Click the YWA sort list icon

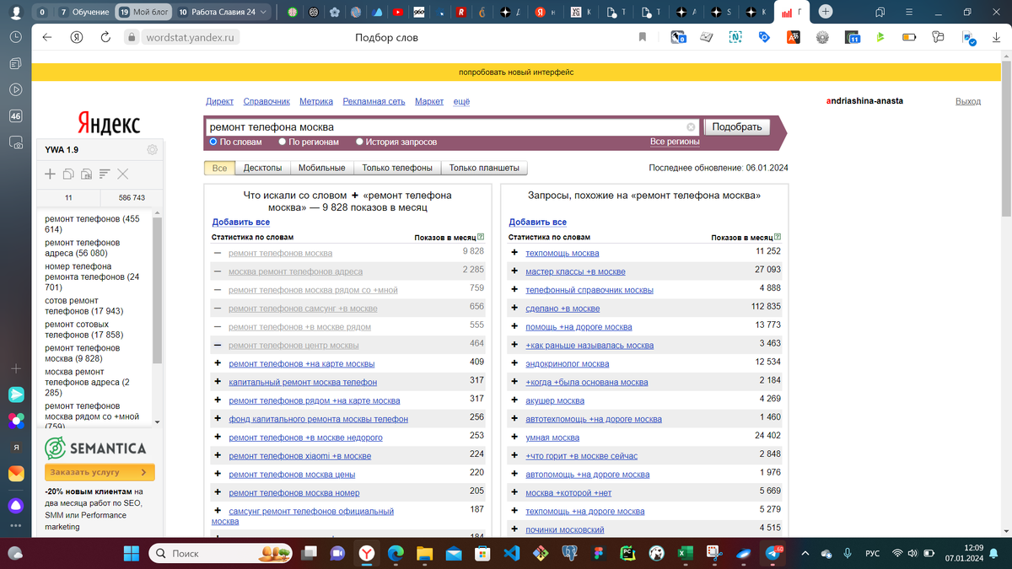point(105,174)
